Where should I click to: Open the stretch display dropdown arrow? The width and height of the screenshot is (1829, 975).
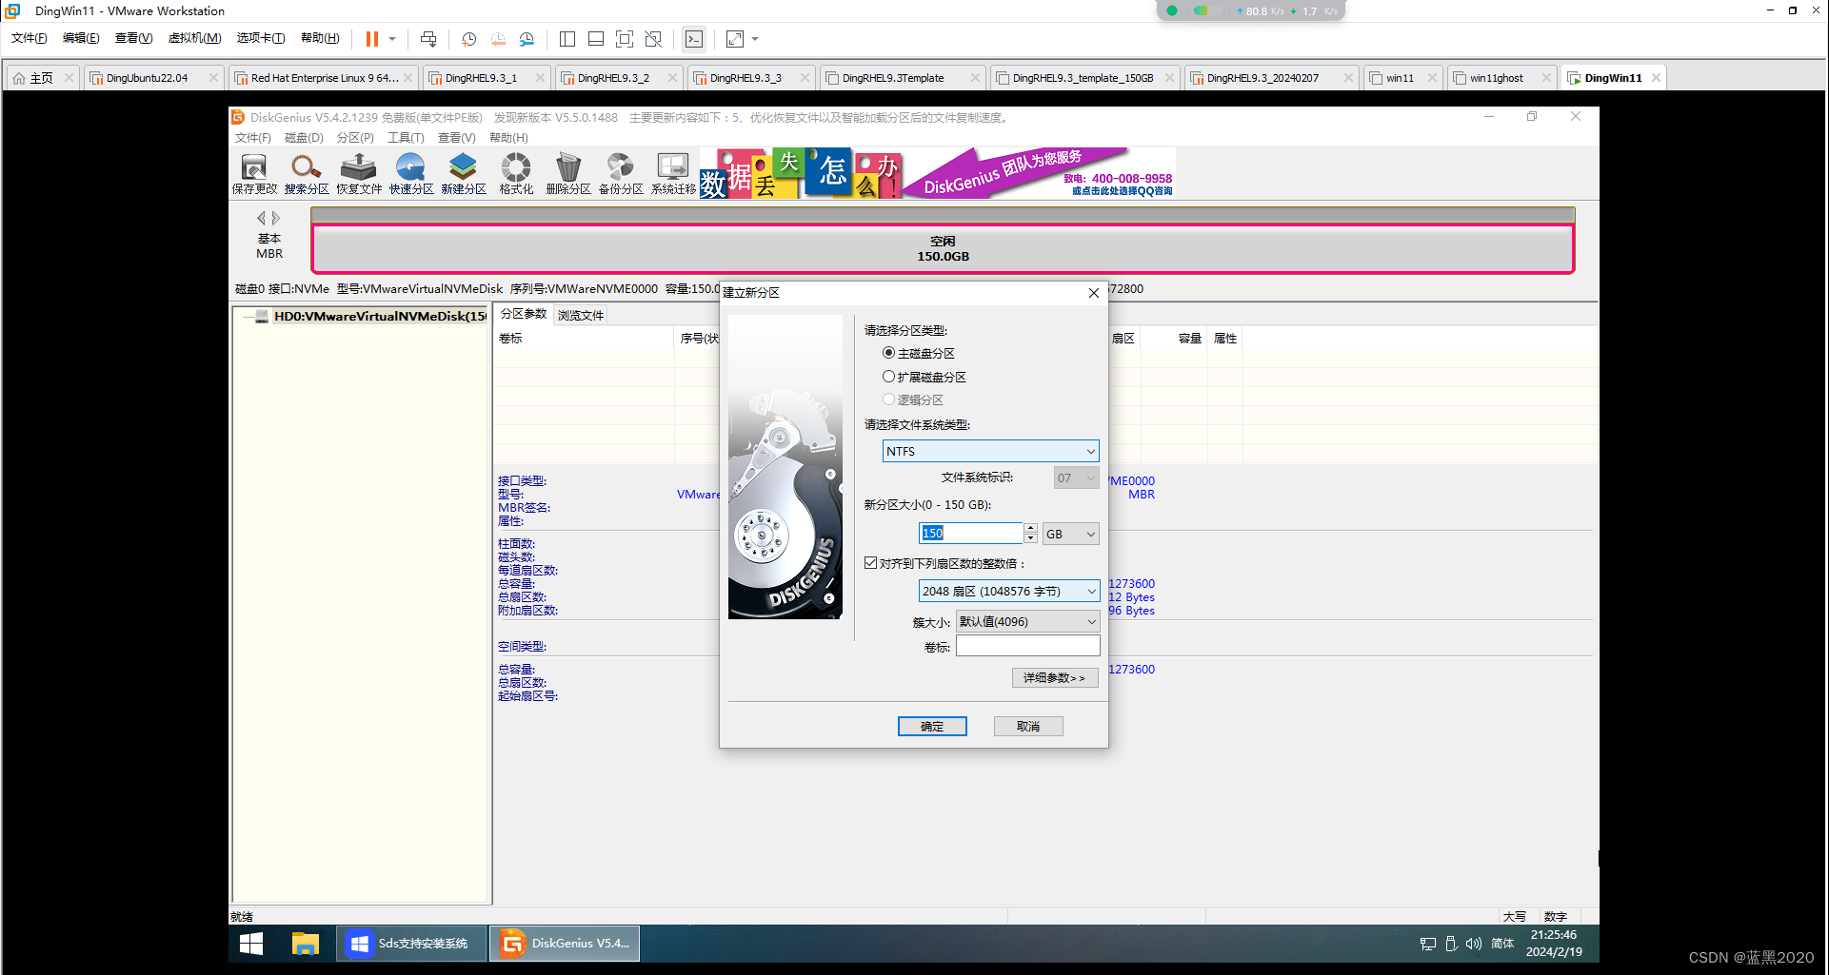coord(755,39)
